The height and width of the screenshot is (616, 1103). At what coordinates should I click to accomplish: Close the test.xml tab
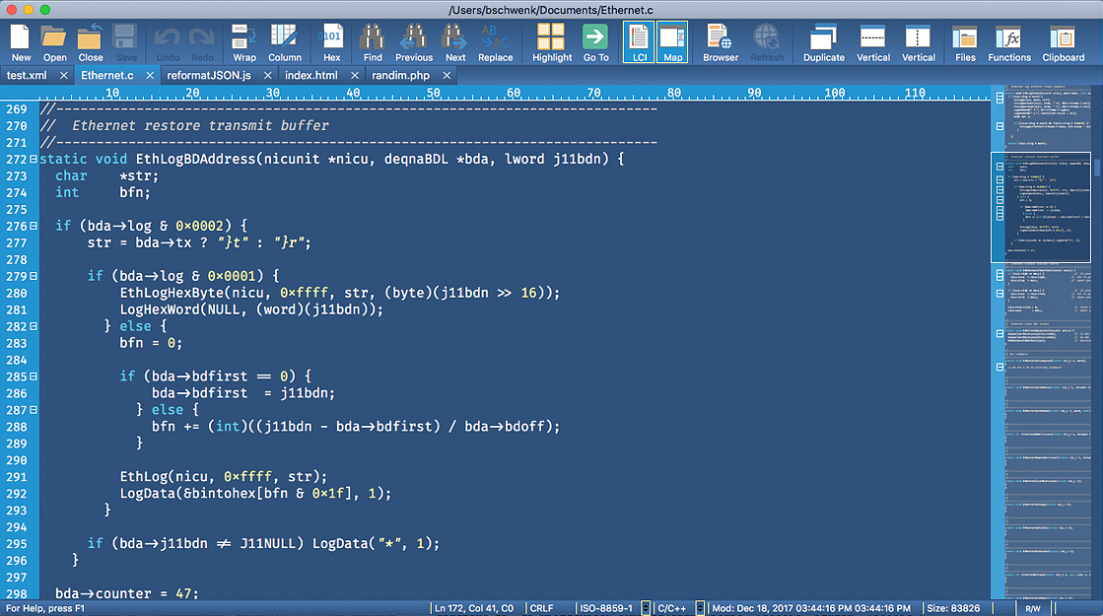click(x=64, y=75)
